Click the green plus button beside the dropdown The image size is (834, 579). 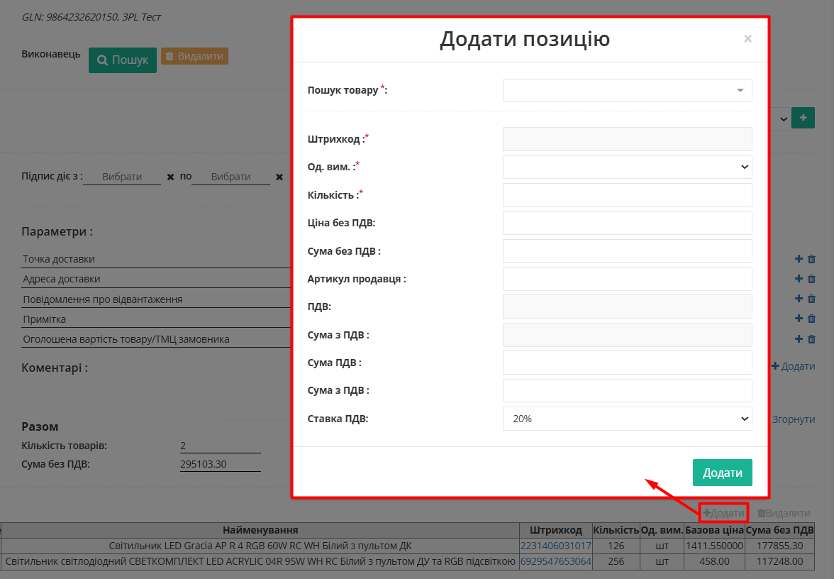point(803,118)
